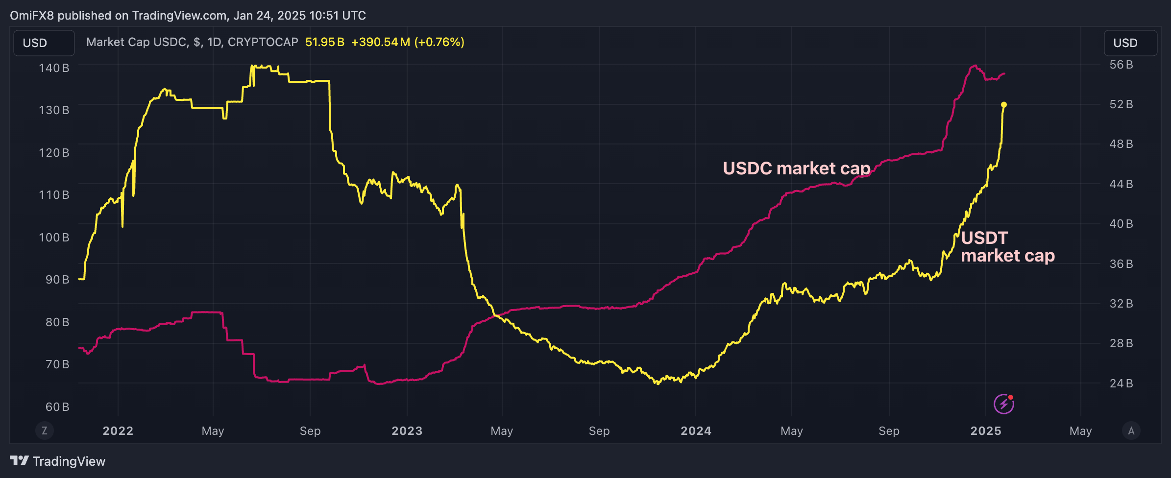Open the right-side USD currency selector
This screenshot has height=478, width=1171.
point(1130,43)
